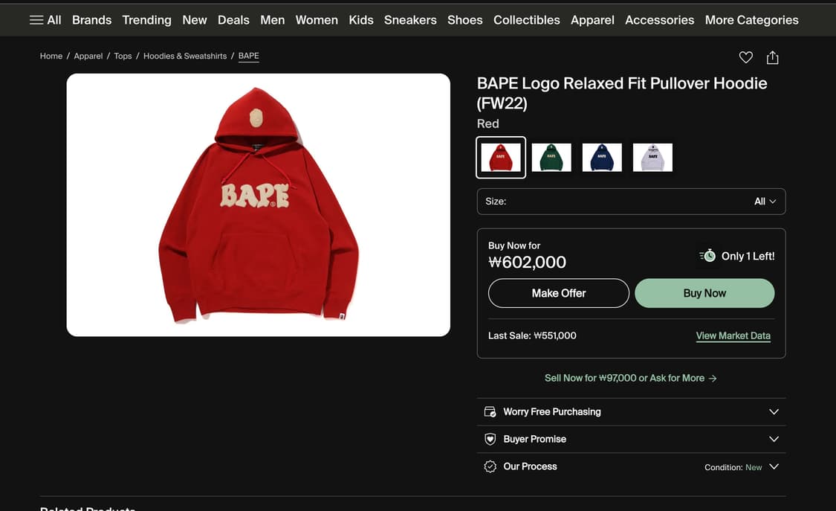Expand the Buyer Promise section
This screenshot has height=511, width=836.
point(774,439)
